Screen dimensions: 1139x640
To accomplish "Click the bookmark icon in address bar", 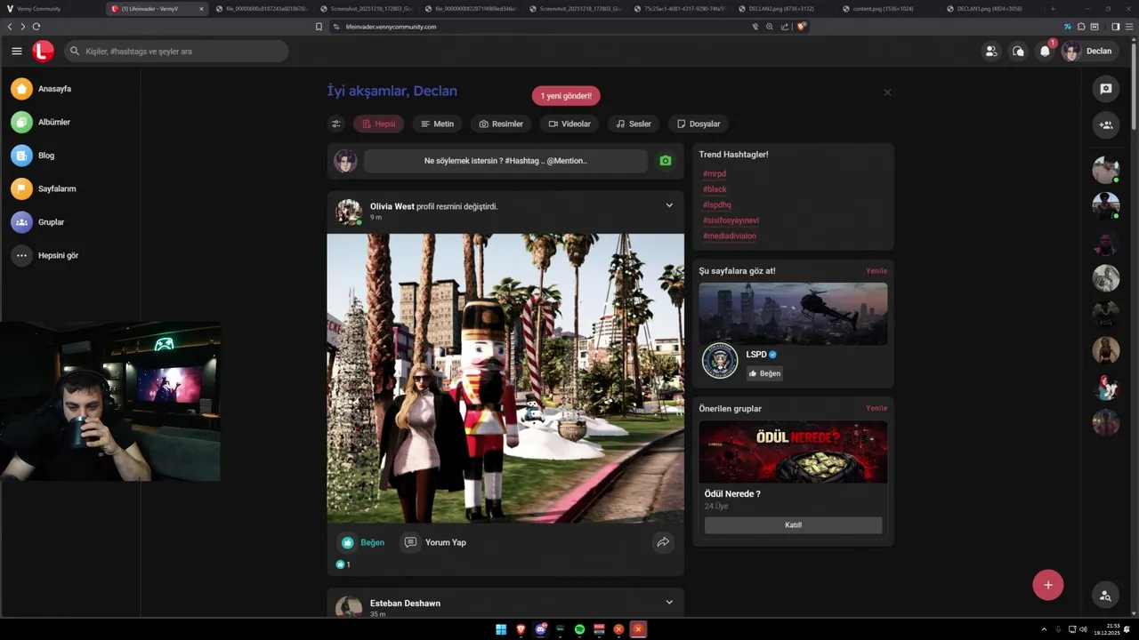I will (319, 27).
